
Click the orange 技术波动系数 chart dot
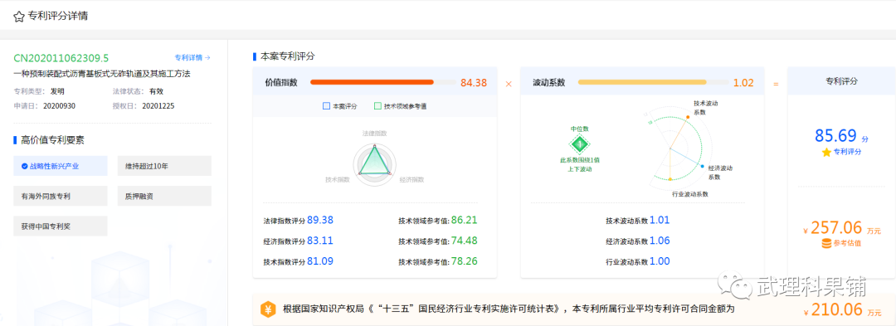coord(688,117)
